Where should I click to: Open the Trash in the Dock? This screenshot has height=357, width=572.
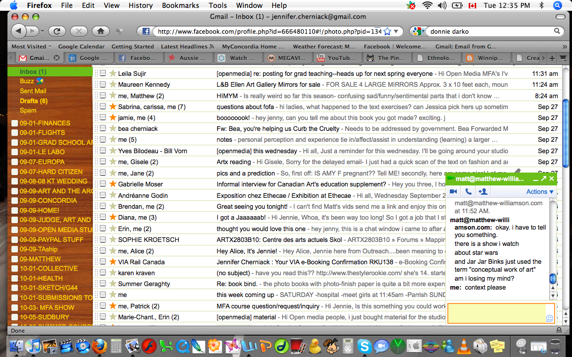[x=555, y=346]
